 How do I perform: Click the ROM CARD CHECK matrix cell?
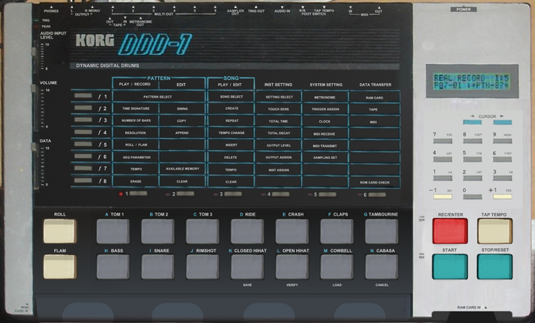pyautogui.click(x=374, y=182)
